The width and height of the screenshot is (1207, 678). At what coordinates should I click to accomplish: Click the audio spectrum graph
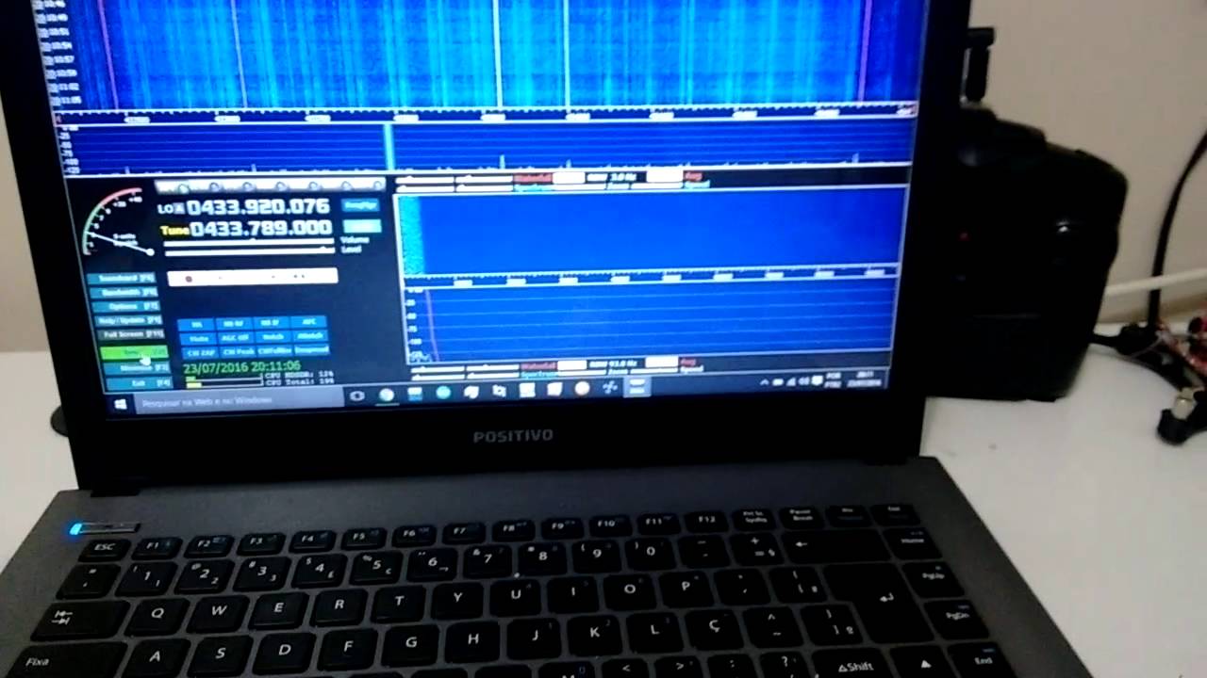click(x=651, y=320)
